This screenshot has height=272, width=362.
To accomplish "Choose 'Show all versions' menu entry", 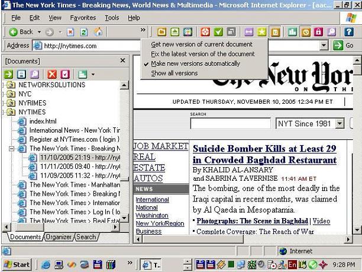I will pyautogui.click(x=174, y=73).
